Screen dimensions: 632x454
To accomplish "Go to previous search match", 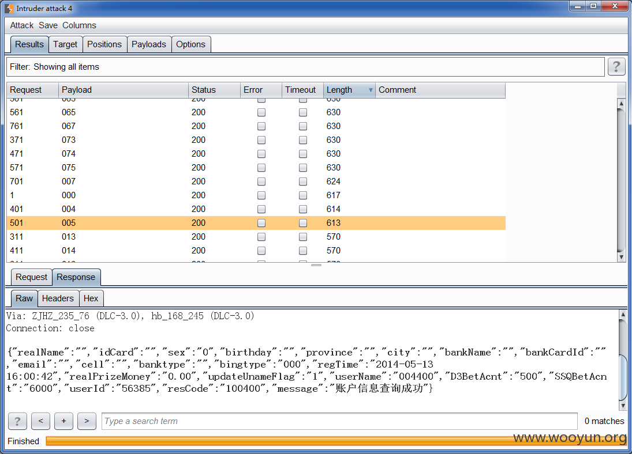I will tap(41, 421).
